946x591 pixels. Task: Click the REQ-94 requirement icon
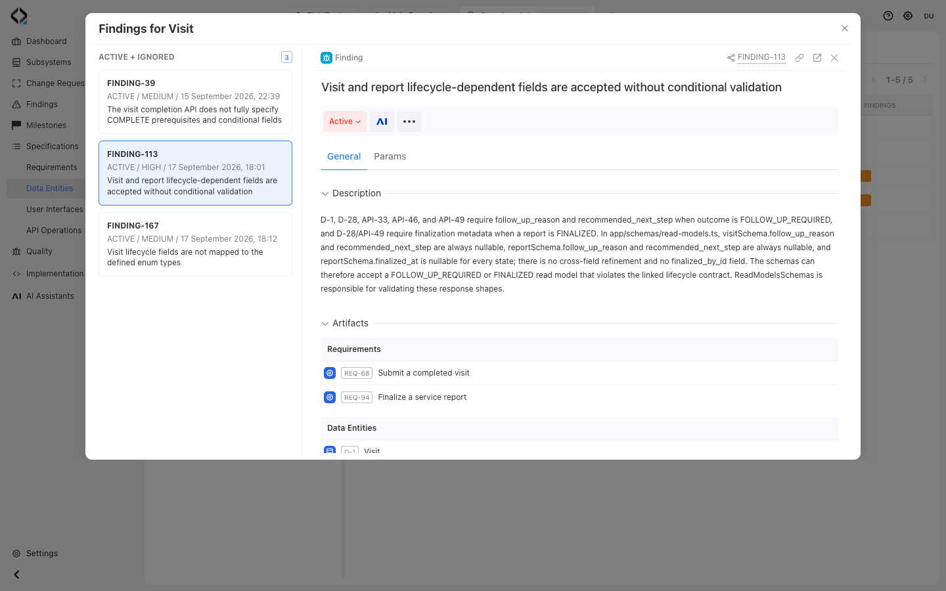tap(330, 397)
